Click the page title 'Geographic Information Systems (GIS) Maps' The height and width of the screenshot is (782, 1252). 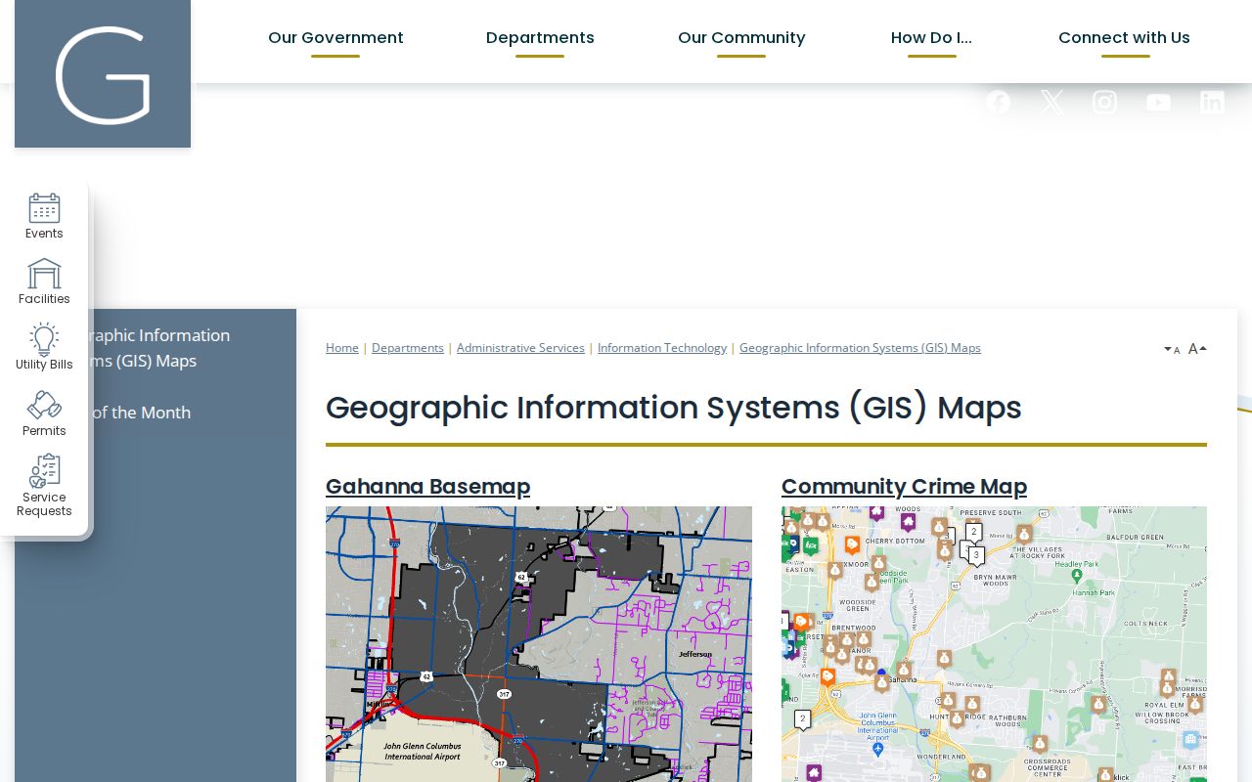point(674,408)
